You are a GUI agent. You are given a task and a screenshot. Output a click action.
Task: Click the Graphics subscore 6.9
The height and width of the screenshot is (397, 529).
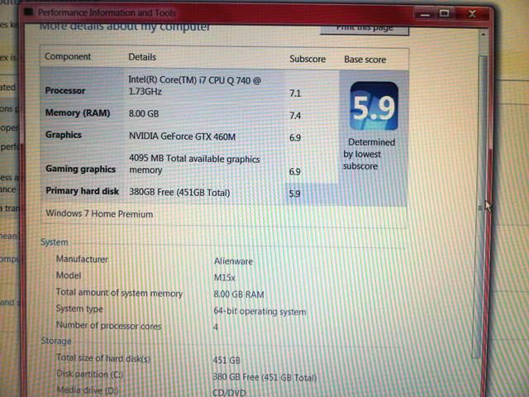pos(295,138)
